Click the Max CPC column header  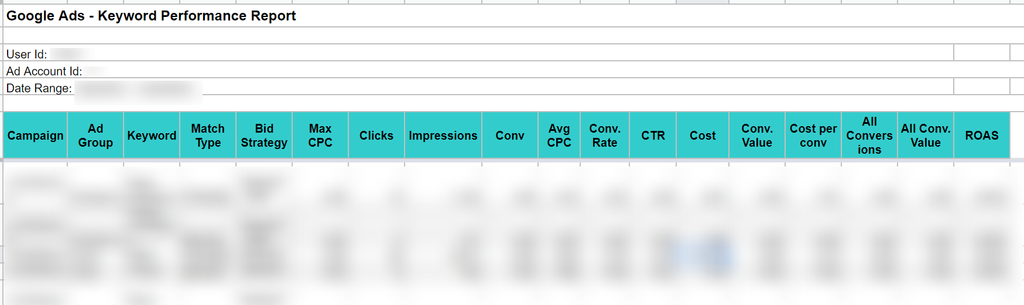[x=320, y=135]
